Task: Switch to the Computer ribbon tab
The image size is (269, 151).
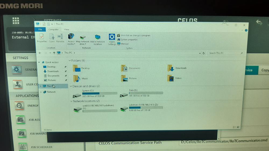Action: tap(53, 30)
